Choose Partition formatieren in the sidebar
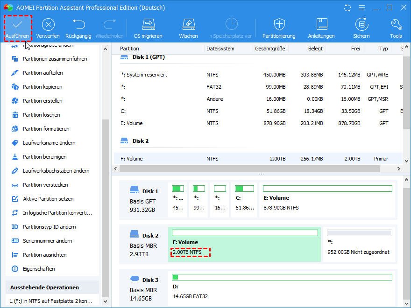Viewport: 411px width, 308px height. click(x=46, y=129)
